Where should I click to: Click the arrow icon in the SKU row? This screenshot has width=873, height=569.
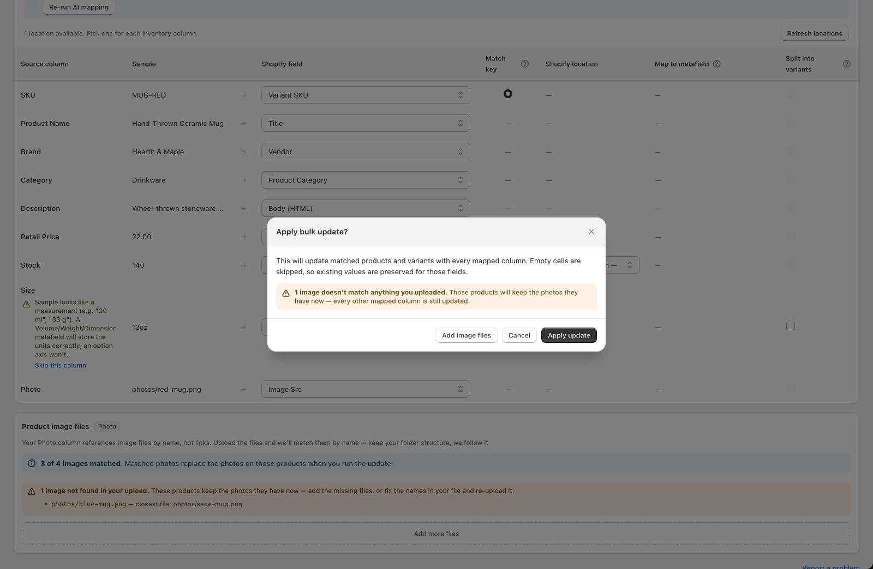pos(243,95)
